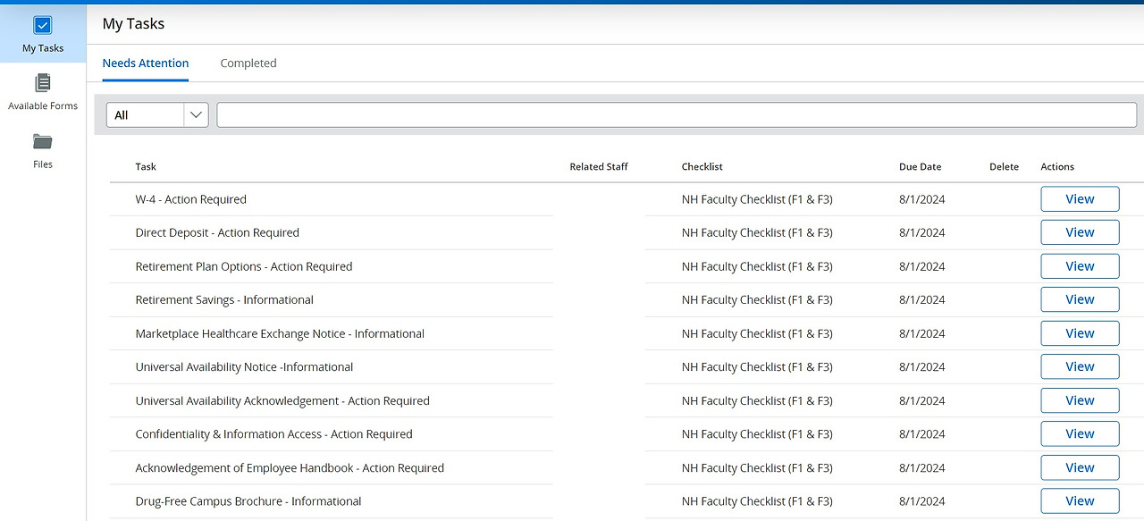Sort by the Checklist column header
1144x521 pixels.
(x=702, y=166)
